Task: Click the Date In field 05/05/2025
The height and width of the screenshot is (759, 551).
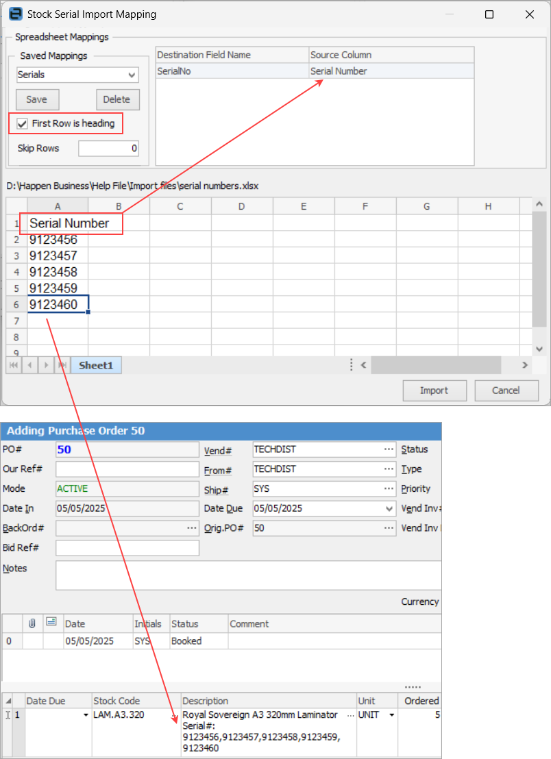Action: click(x=127, y=508)
